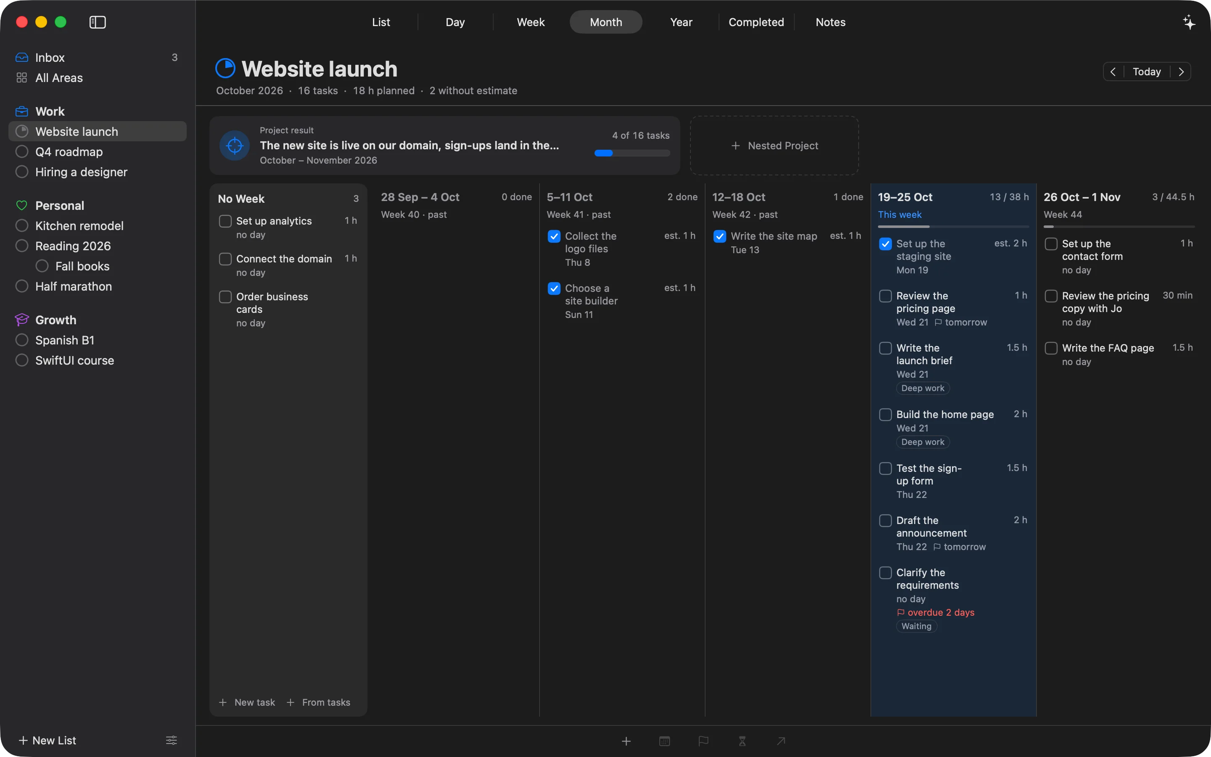Check off Write the FAQ page task
The image size is (1211, 757).
[1051, 348]
